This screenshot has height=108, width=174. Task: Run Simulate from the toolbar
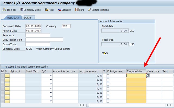click(x=59, y=10)
